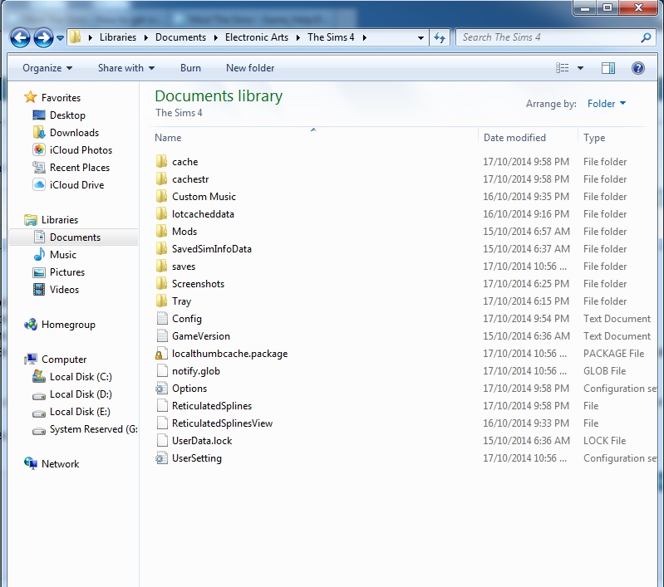This screenshot has height=587, width=664.
Task: Expand the arrow after Libraries in breadcrumb
Action: pos(145,37)
